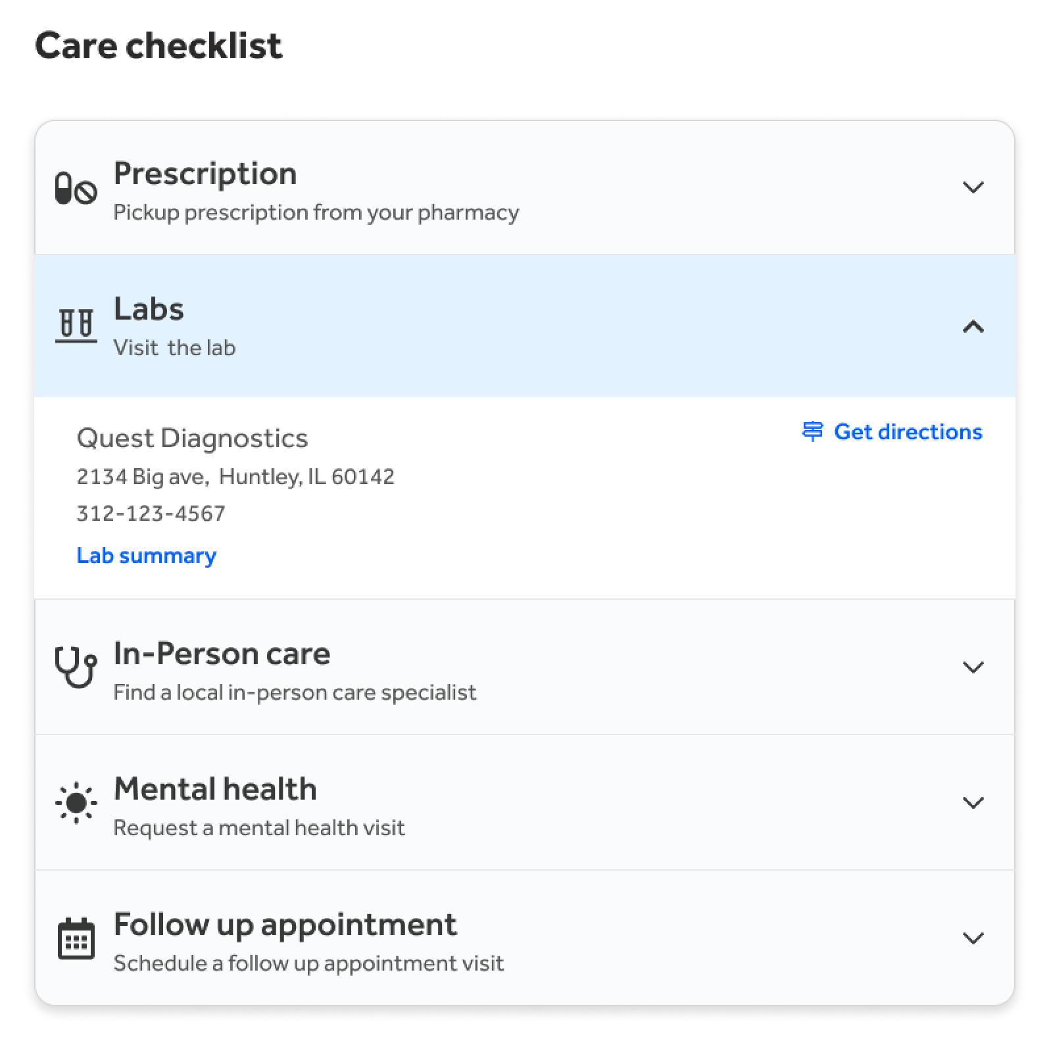Click the Quest Diagnostics street address
This screenshot has height=1039, width=1051.
[x=235, y=476]
